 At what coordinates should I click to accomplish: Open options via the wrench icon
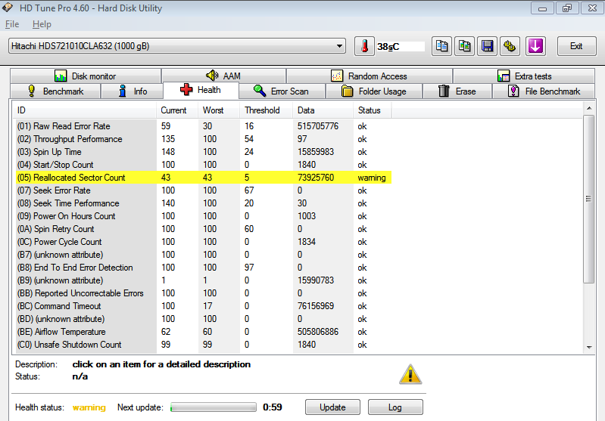pos(510,47)
